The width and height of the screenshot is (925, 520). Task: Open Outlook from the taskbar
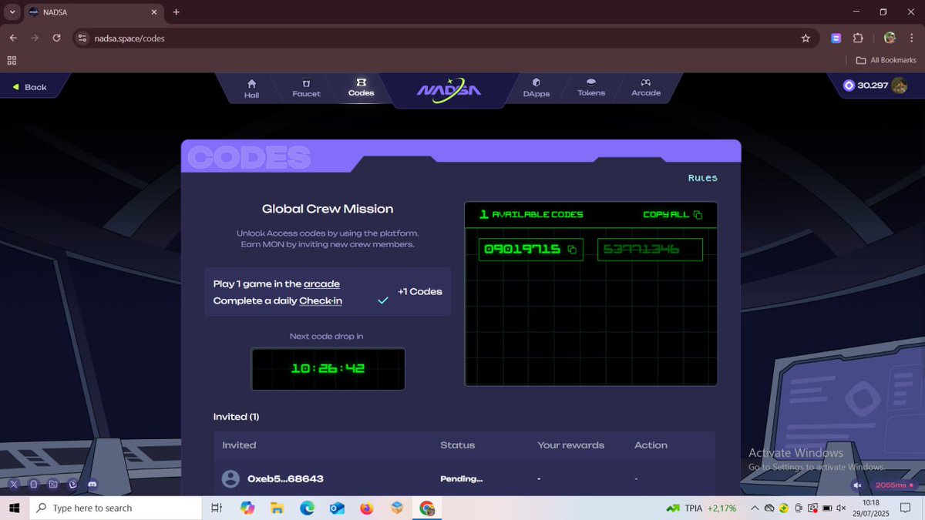[337, 508]
